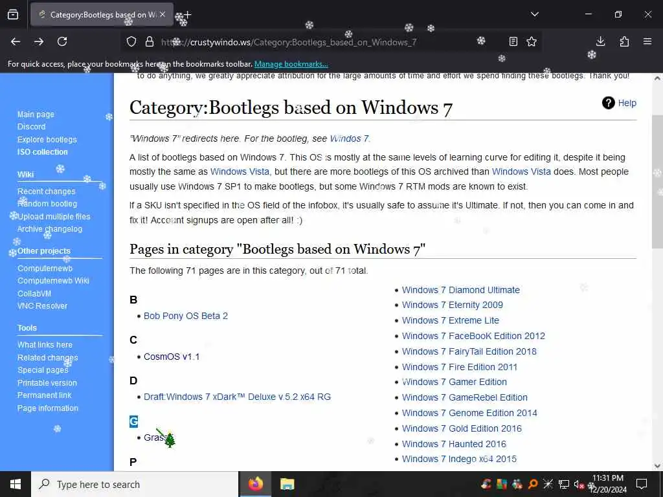Follow the Windos 7 bootleg link
Image resolution: width=663 pixels, height=497 pixels.
[x=349, y=138]
